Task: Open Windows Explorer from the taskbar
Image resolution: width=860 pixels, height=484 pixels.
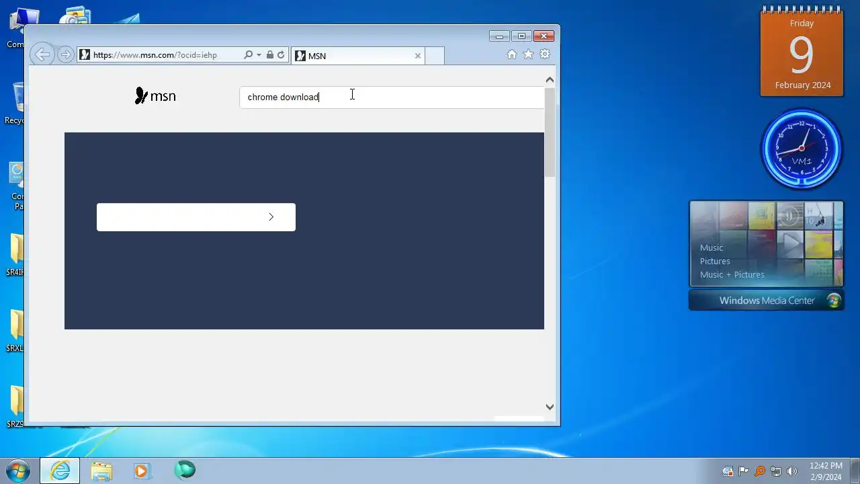Action: pyautogui.click(x=101, y=471)
